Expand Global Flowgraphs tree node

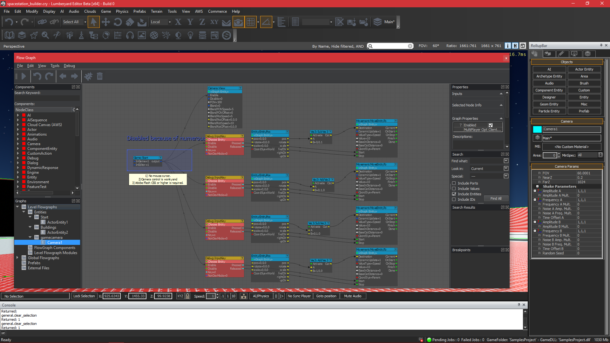pos(17,258)
